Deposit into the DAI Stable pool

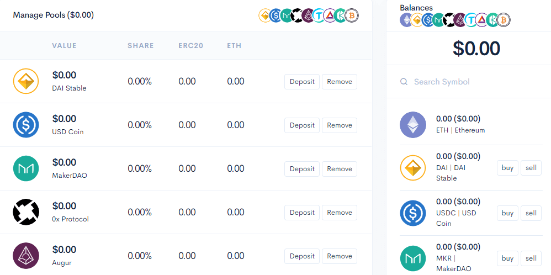pos(302,82)
